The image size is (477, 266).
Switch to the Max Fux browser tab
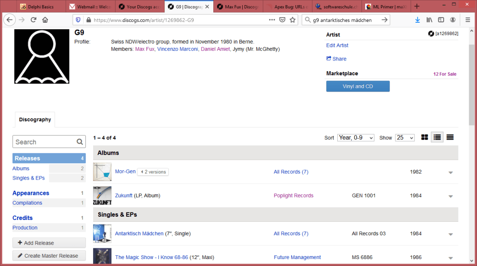tap(237, 7)
